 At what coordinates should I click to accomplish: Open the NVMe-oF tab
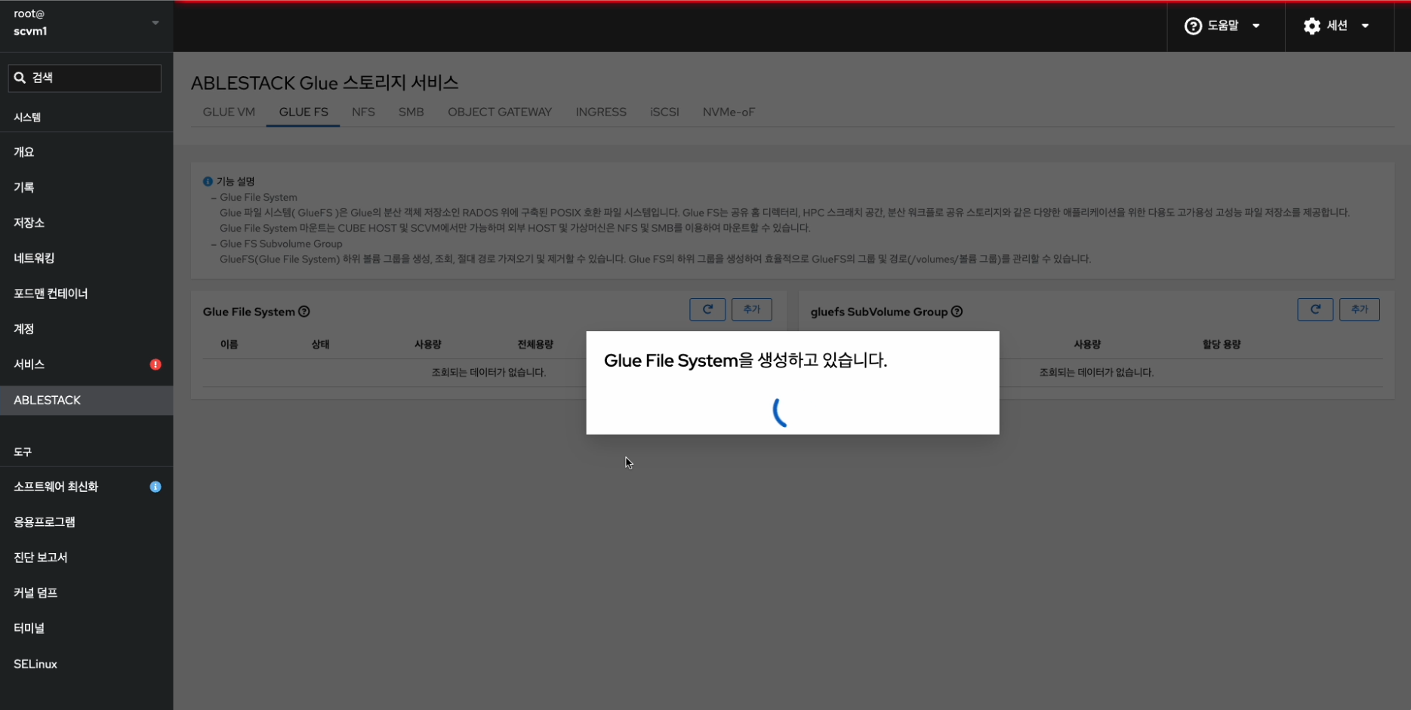coord(729,112)
